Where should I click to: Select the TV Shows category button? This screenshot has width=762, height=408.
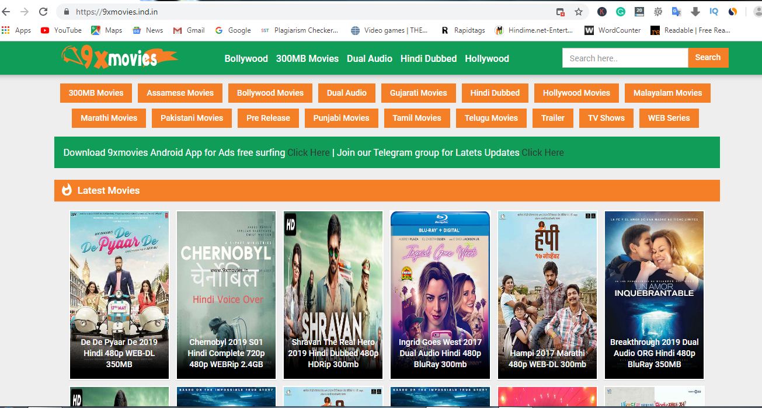click(606, 118)
